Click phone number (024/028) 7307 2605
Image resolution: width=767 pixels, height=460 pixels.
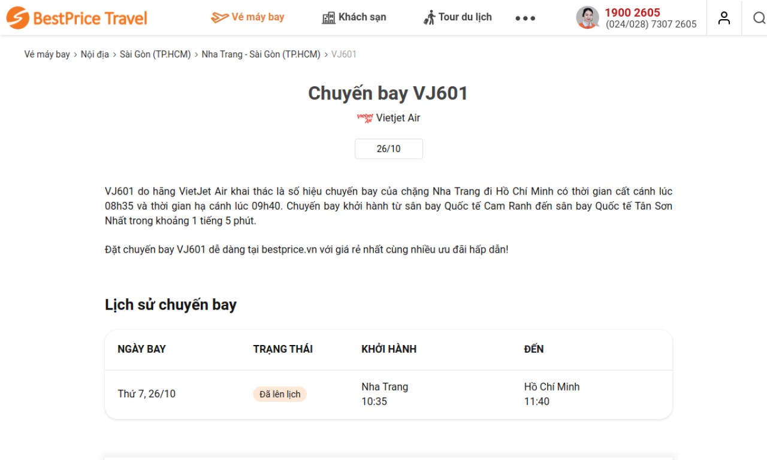click(x=651, y=25)
